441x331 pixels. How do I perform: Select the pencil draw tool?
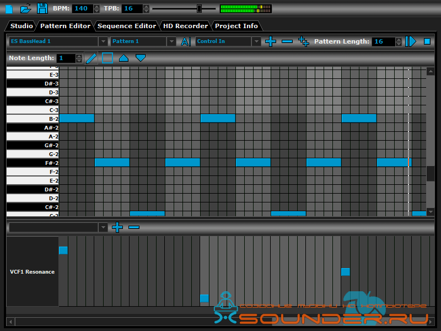[x=91, y=58]
